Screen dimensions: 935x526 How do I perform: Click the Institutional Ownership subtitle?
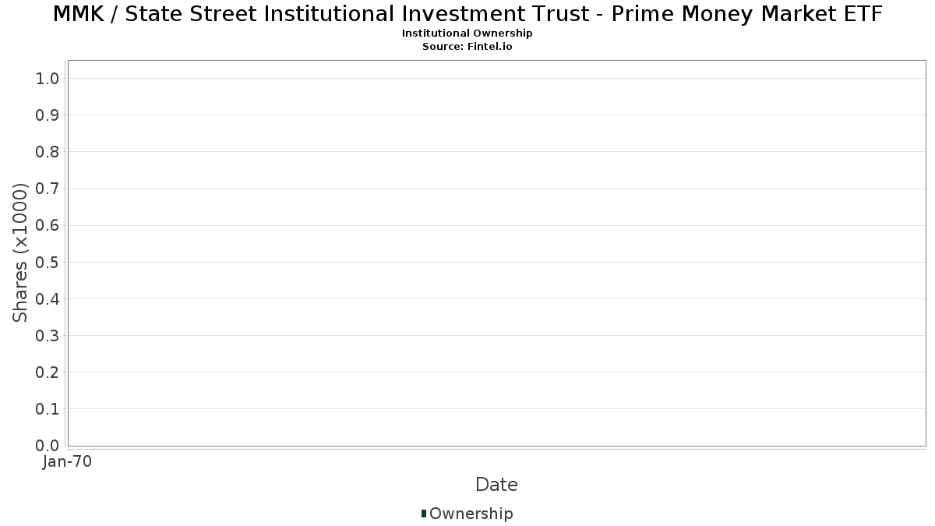click(x=467, y=34)
